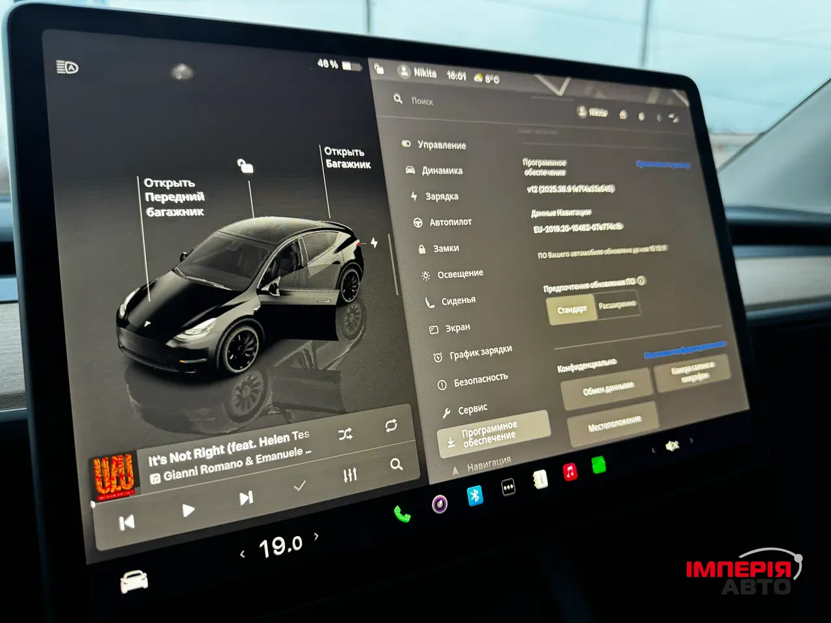Select the Освещение settings section

[x=460, y=273]
